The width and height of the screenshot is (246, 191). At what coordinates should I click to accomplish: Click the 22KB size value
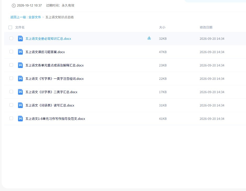point(163,78)
